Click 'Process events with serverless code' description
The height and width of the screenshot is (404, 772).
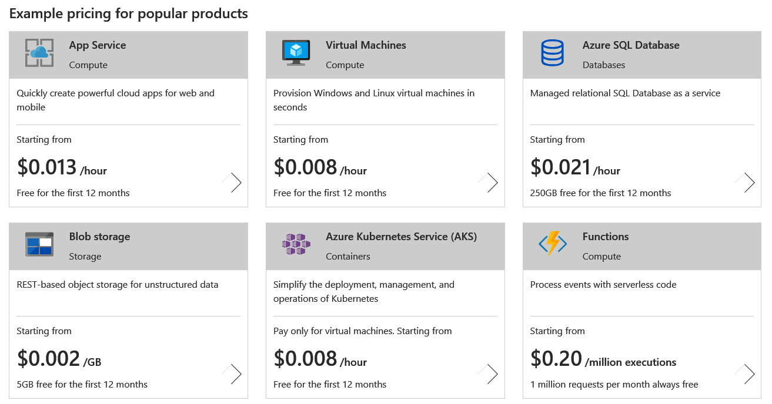[x=603, y=284]
